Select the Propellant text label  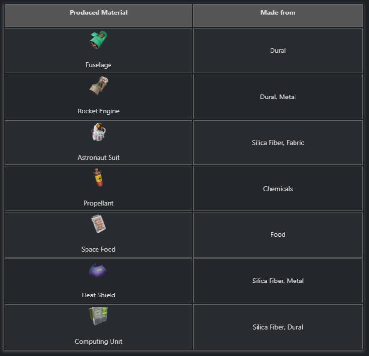(98, 203)
